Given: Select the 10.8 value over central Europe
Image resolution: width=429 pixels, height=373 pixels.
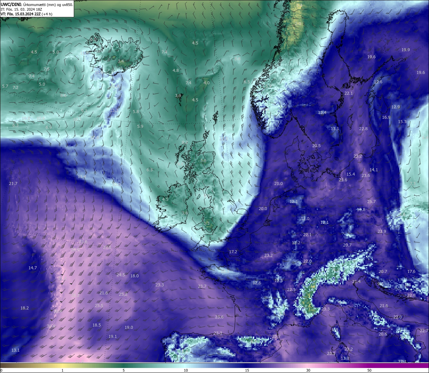Looking at the screenshot, I should 361,210.
